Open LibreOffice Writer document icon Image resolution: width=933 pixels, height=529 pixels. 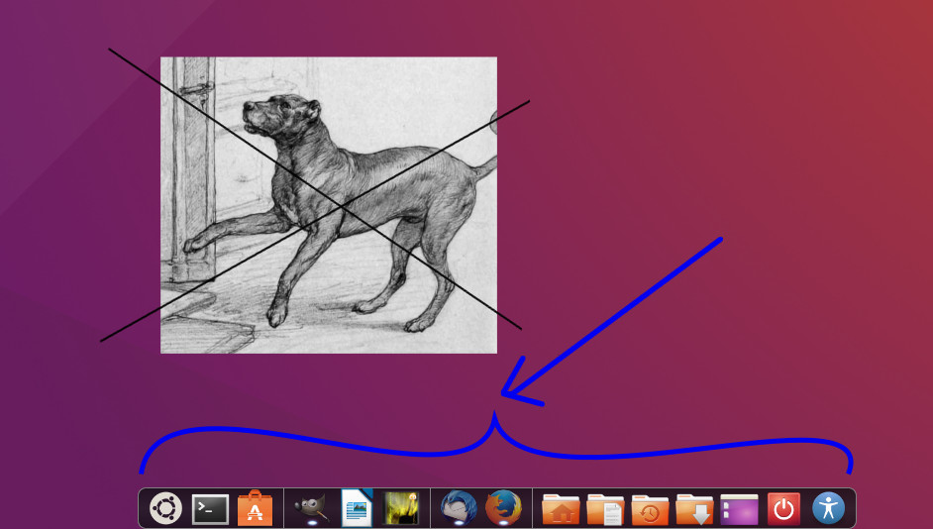(x=357, y=508)
